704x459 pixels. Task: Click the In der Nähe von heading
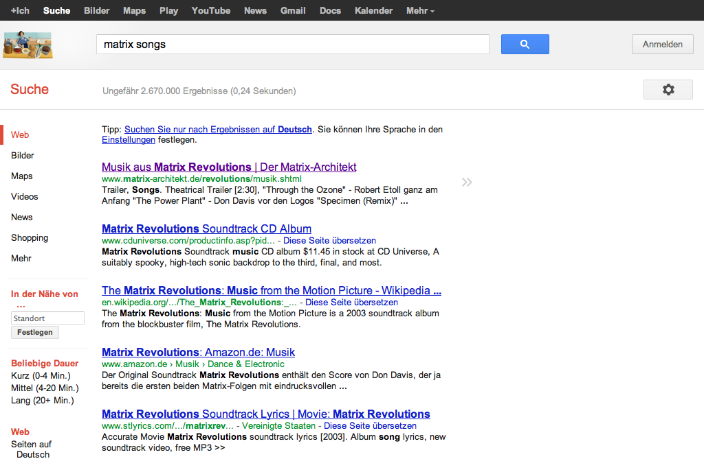coord(45,299)
